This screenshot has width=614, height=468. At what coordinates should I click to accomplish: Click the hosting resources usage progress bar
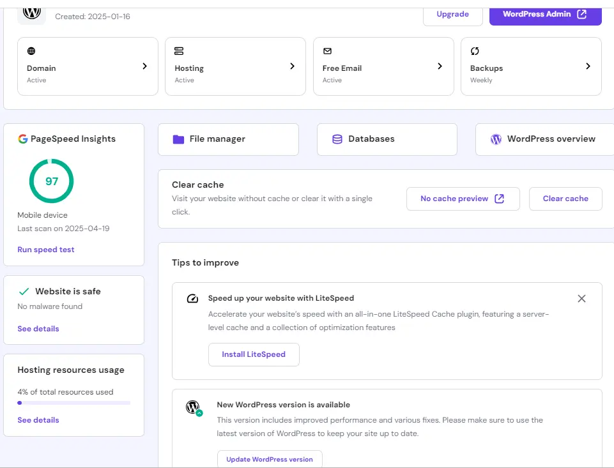(x=73, y=403)
